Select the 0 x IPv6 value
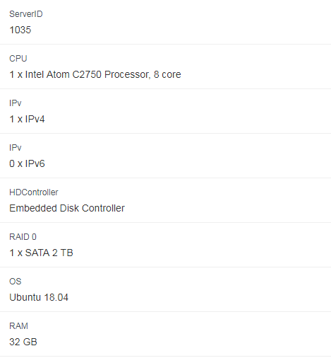331x358 pixels. click(x=27, y=163)
